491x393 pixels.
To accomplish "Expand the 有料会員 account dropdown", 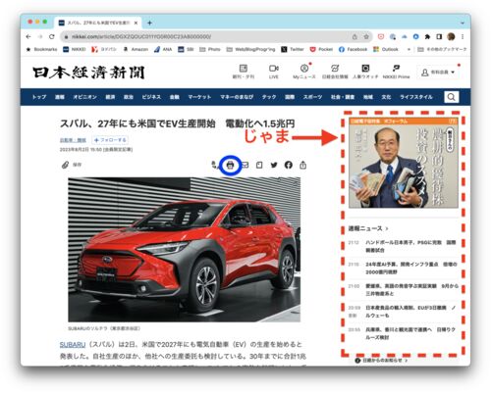I will pyautogui.click(x=438, y=73).
